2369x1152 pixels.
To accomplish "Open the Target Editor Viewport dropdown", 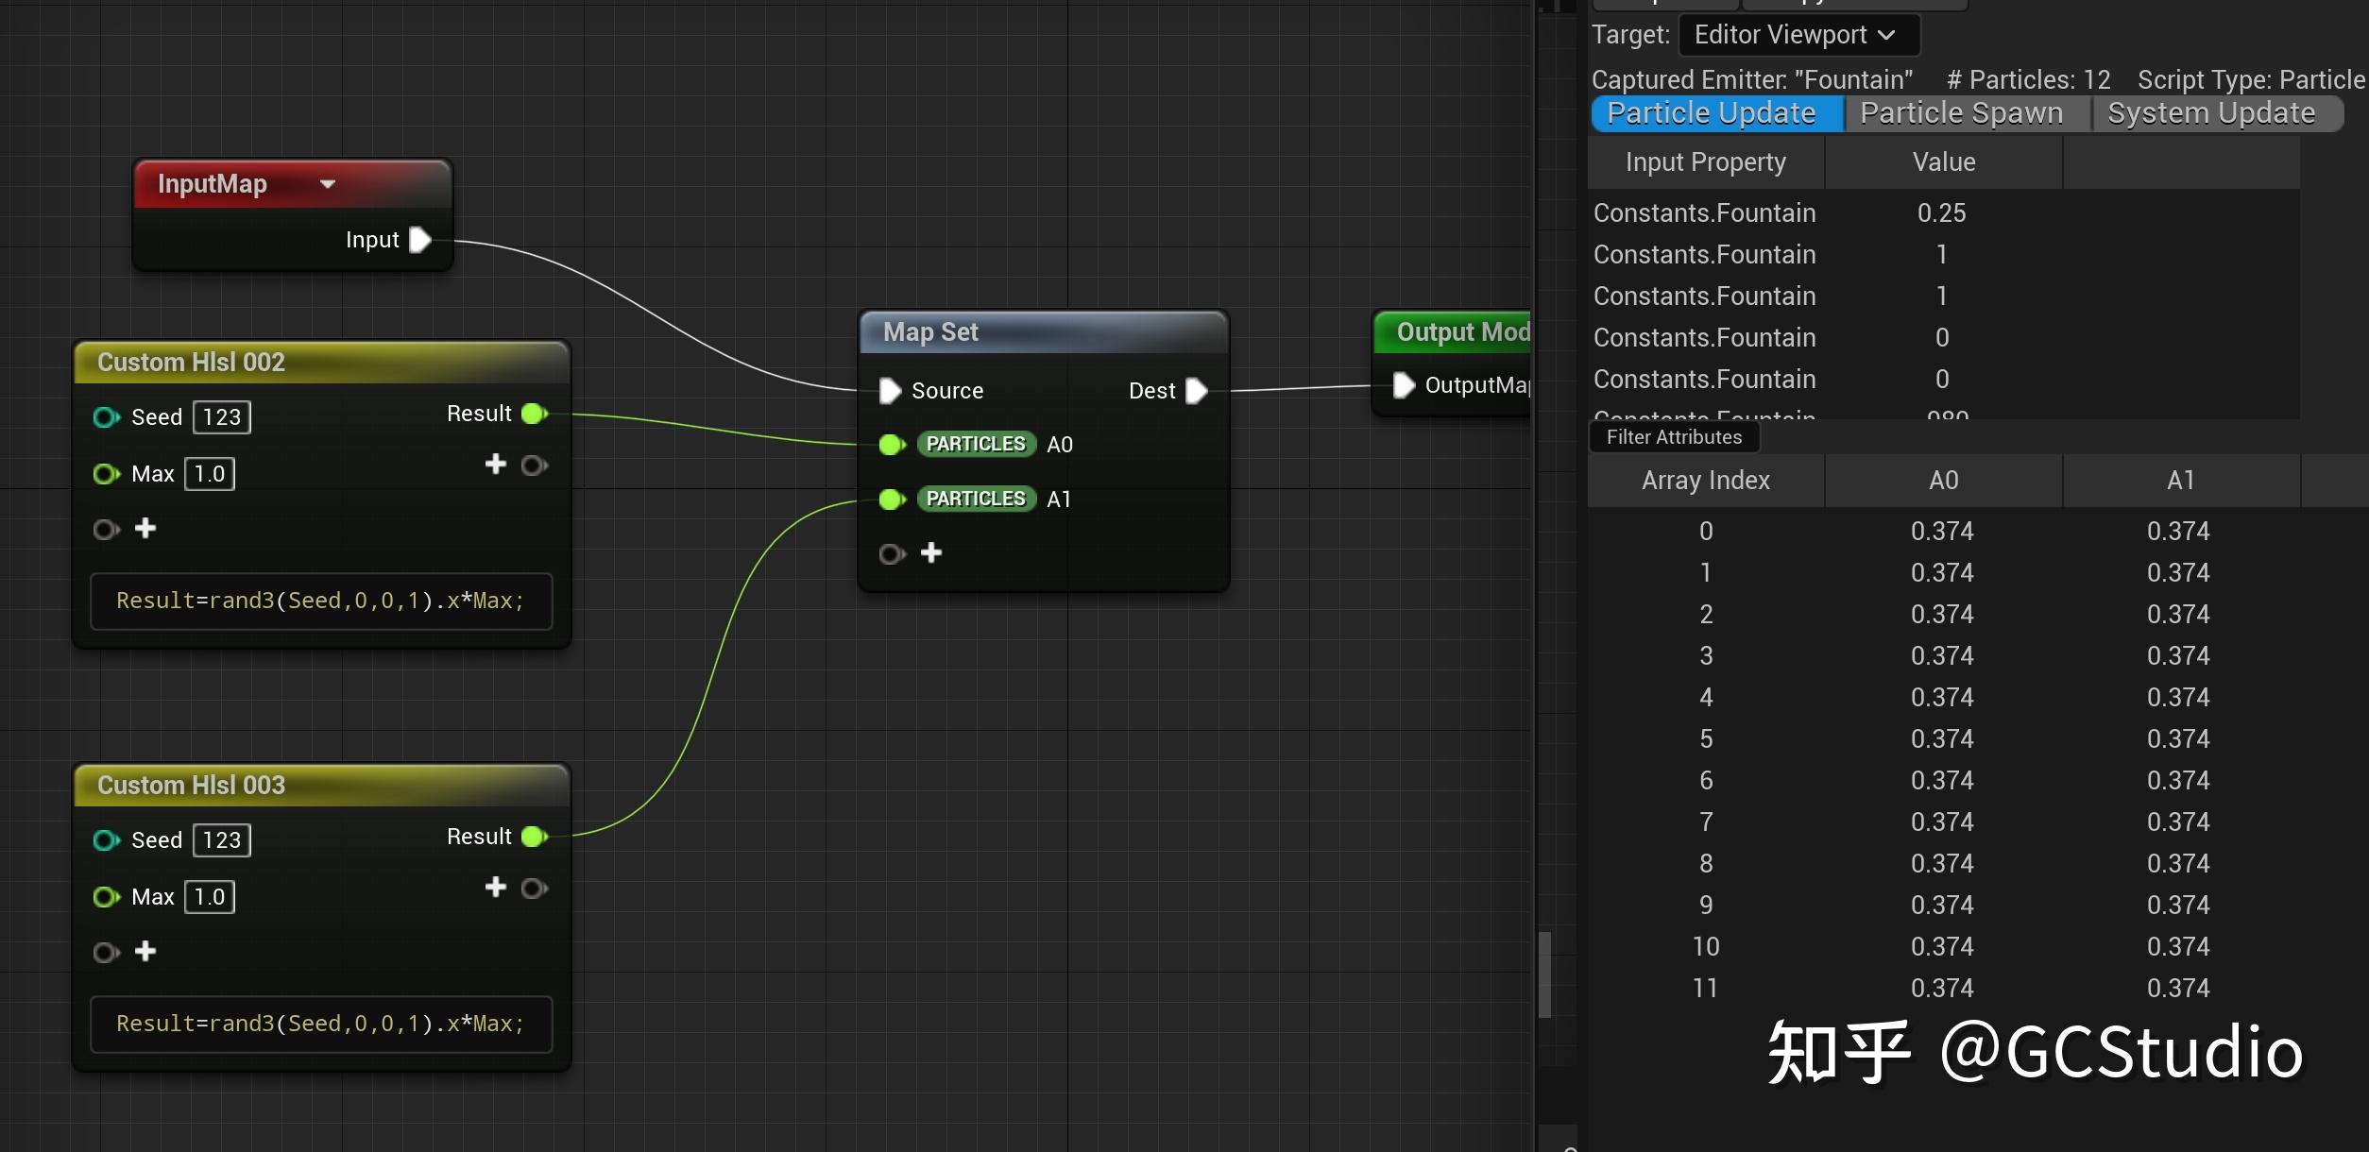I will pyautogui.click(x=1798, y=36).
